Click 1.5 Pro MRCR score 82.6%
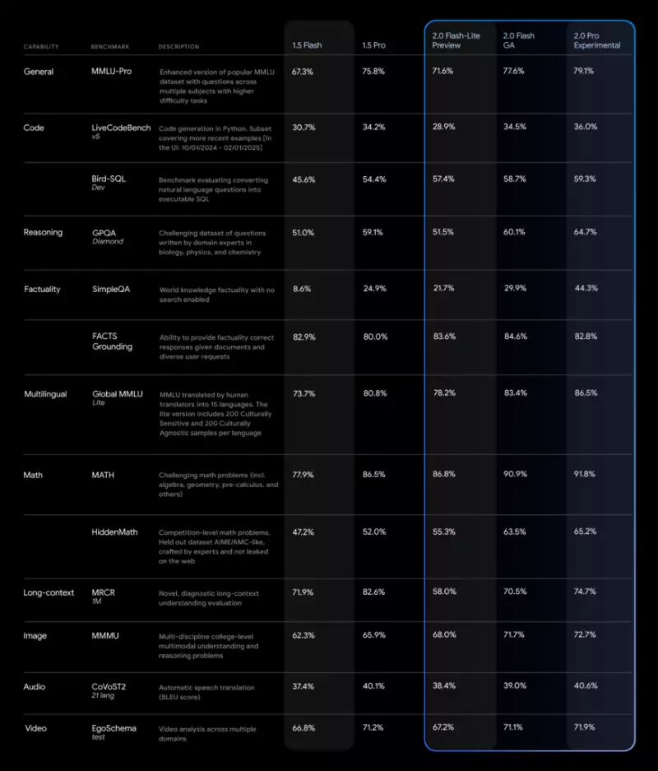Viewport: 658px width, 771px height. [374, 592]
